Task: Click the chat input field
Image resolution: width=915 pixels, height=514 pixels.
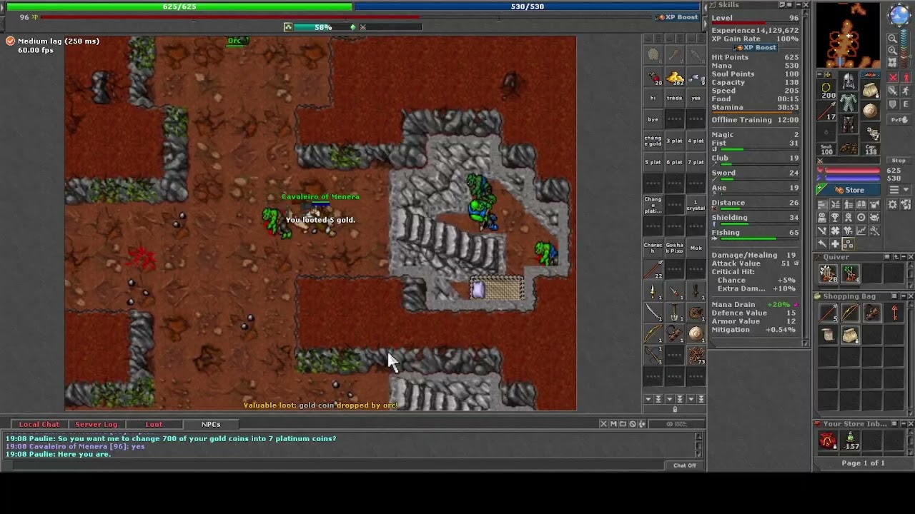Action: pos(340,465)
